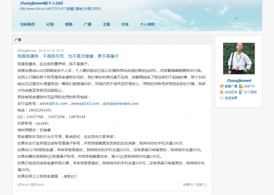The width and height of the screenshot is (274, 195).
Task: Click the add friend icon
Action: 221,92
